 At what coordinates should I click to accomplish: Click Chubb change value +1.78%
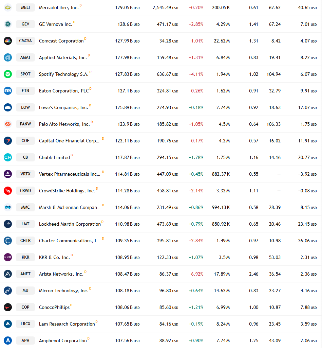point(196,158)
